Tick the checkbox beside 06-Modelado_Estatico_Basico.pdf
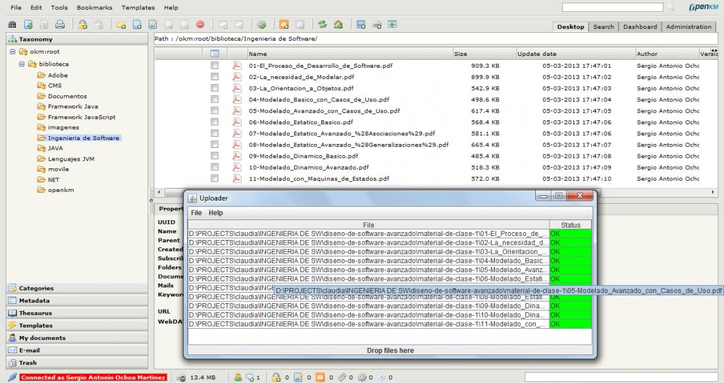 [x=214, y=122]
